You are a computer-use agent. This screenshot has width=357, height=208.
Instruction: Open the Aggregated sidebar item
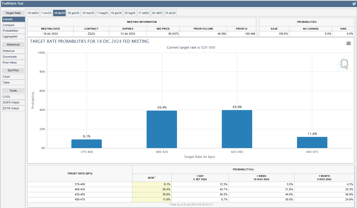point(13,36)
